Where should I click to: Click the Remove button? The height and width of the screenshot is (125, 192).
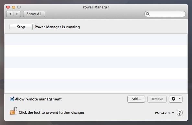(x=157, y=99)
